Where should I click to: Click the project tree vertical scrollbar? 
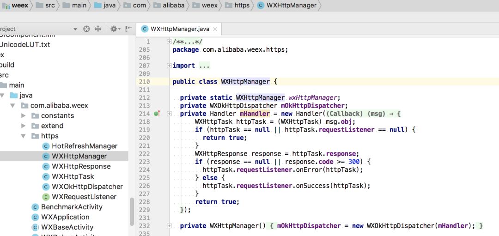[132, 212]
